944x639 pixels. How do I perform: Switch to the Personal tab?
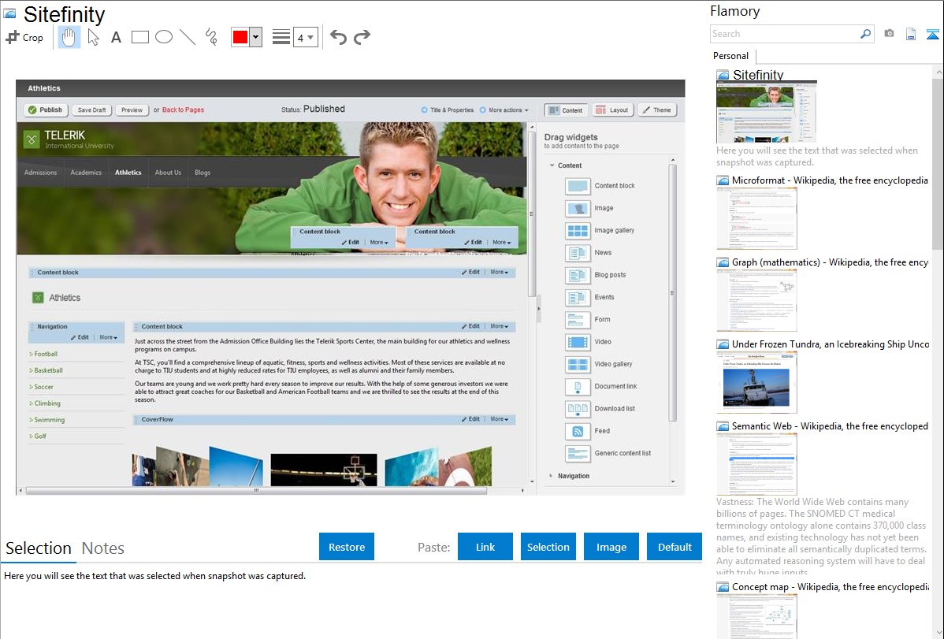click(730, 56)
